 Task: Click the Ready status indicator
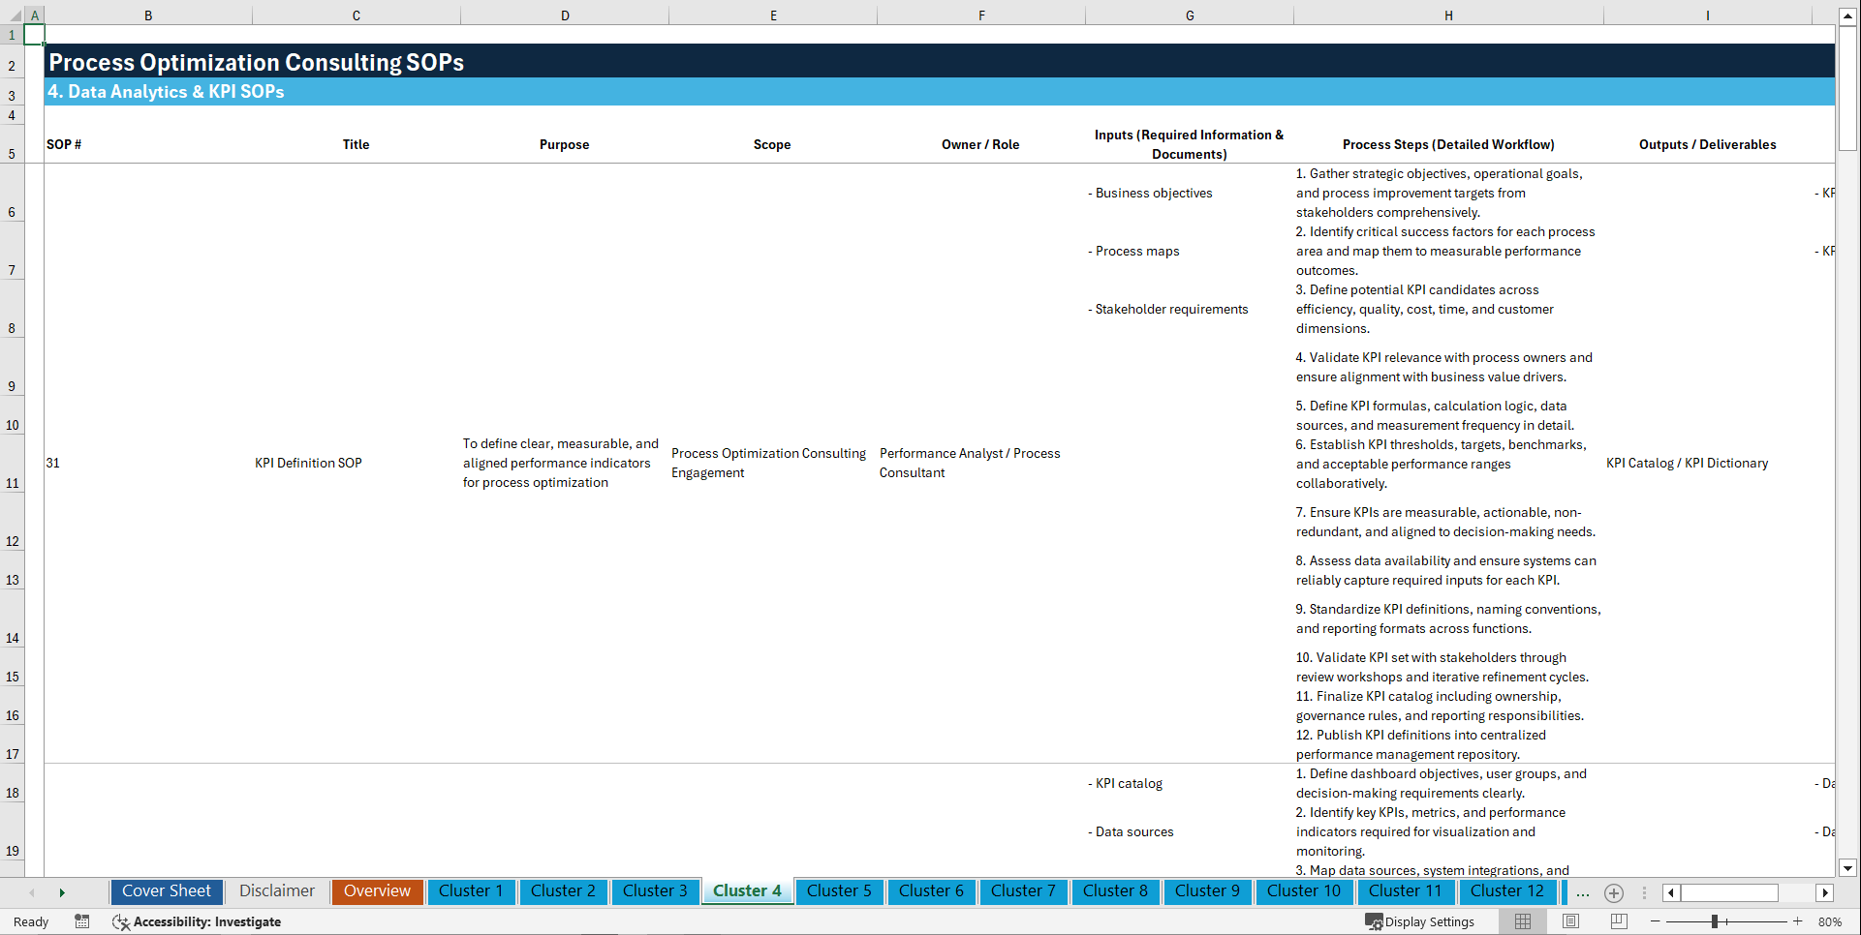(x=31, y=921)
